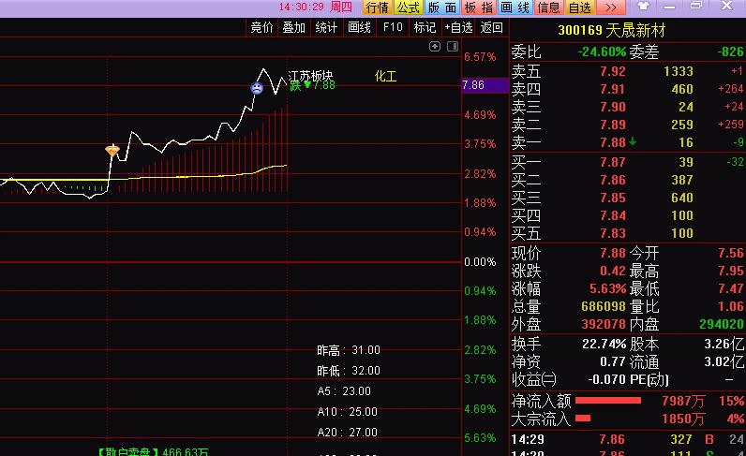This screenshot has width=746, height=456.
Task: Select the stock title 300169 天晟新材
Action: click(x=611, y=31)
